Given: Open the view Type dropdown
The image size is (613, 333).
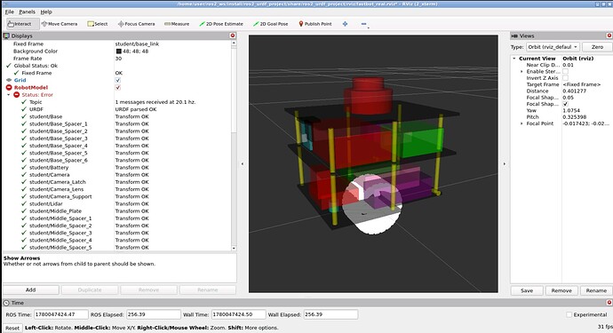Looking at the screenshot, I should 553,47.
